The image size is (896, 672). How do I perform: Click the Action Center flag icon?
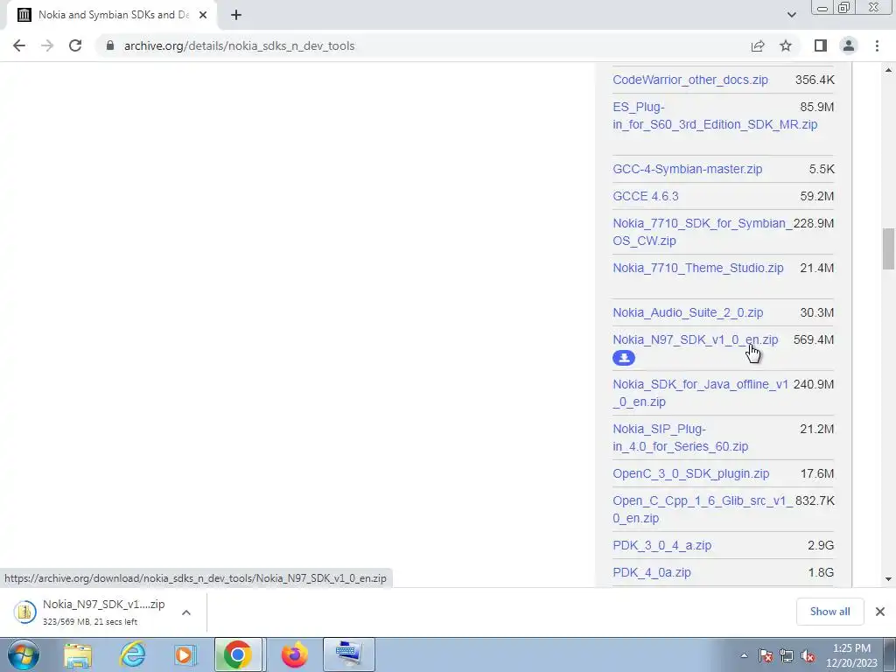coord(766,655)
